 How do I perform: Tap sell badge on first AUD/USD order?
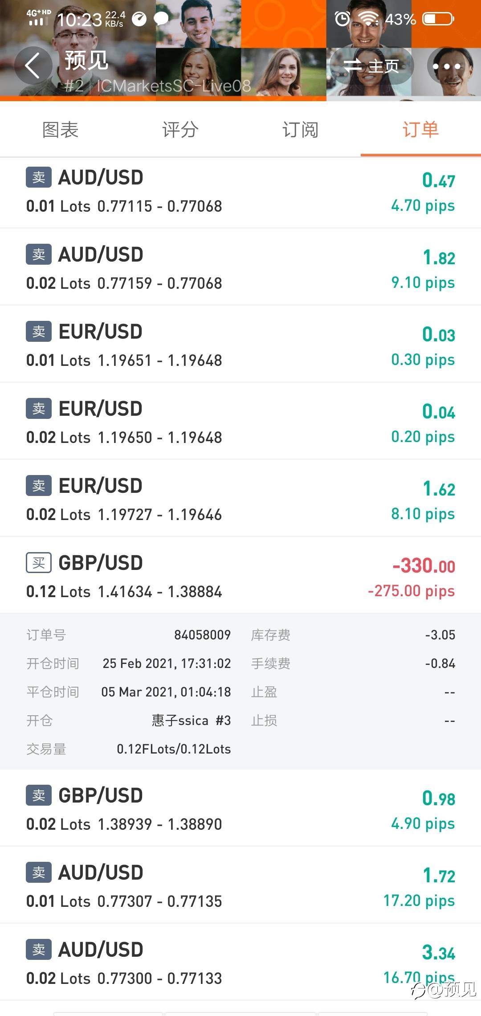point(39,177)
